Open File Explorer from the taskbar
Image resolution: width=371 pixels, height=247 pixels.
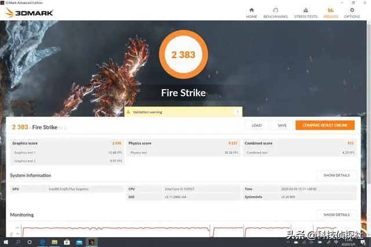click(x=54, y=242)
